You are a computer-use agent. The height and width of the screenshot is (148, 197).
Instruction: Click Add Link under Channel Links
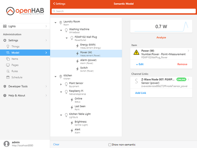click(141, 93)
